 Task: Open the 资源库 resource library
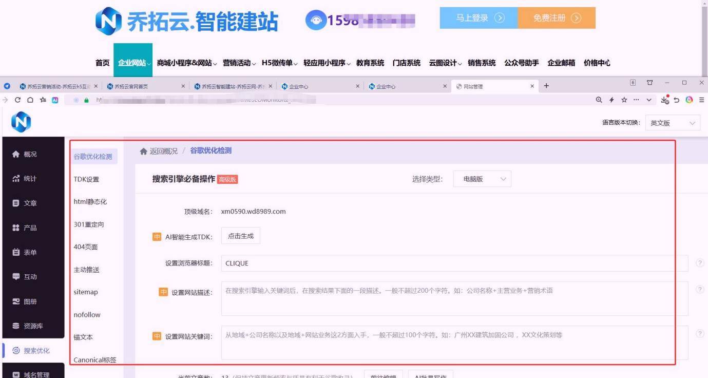point(16,326)
